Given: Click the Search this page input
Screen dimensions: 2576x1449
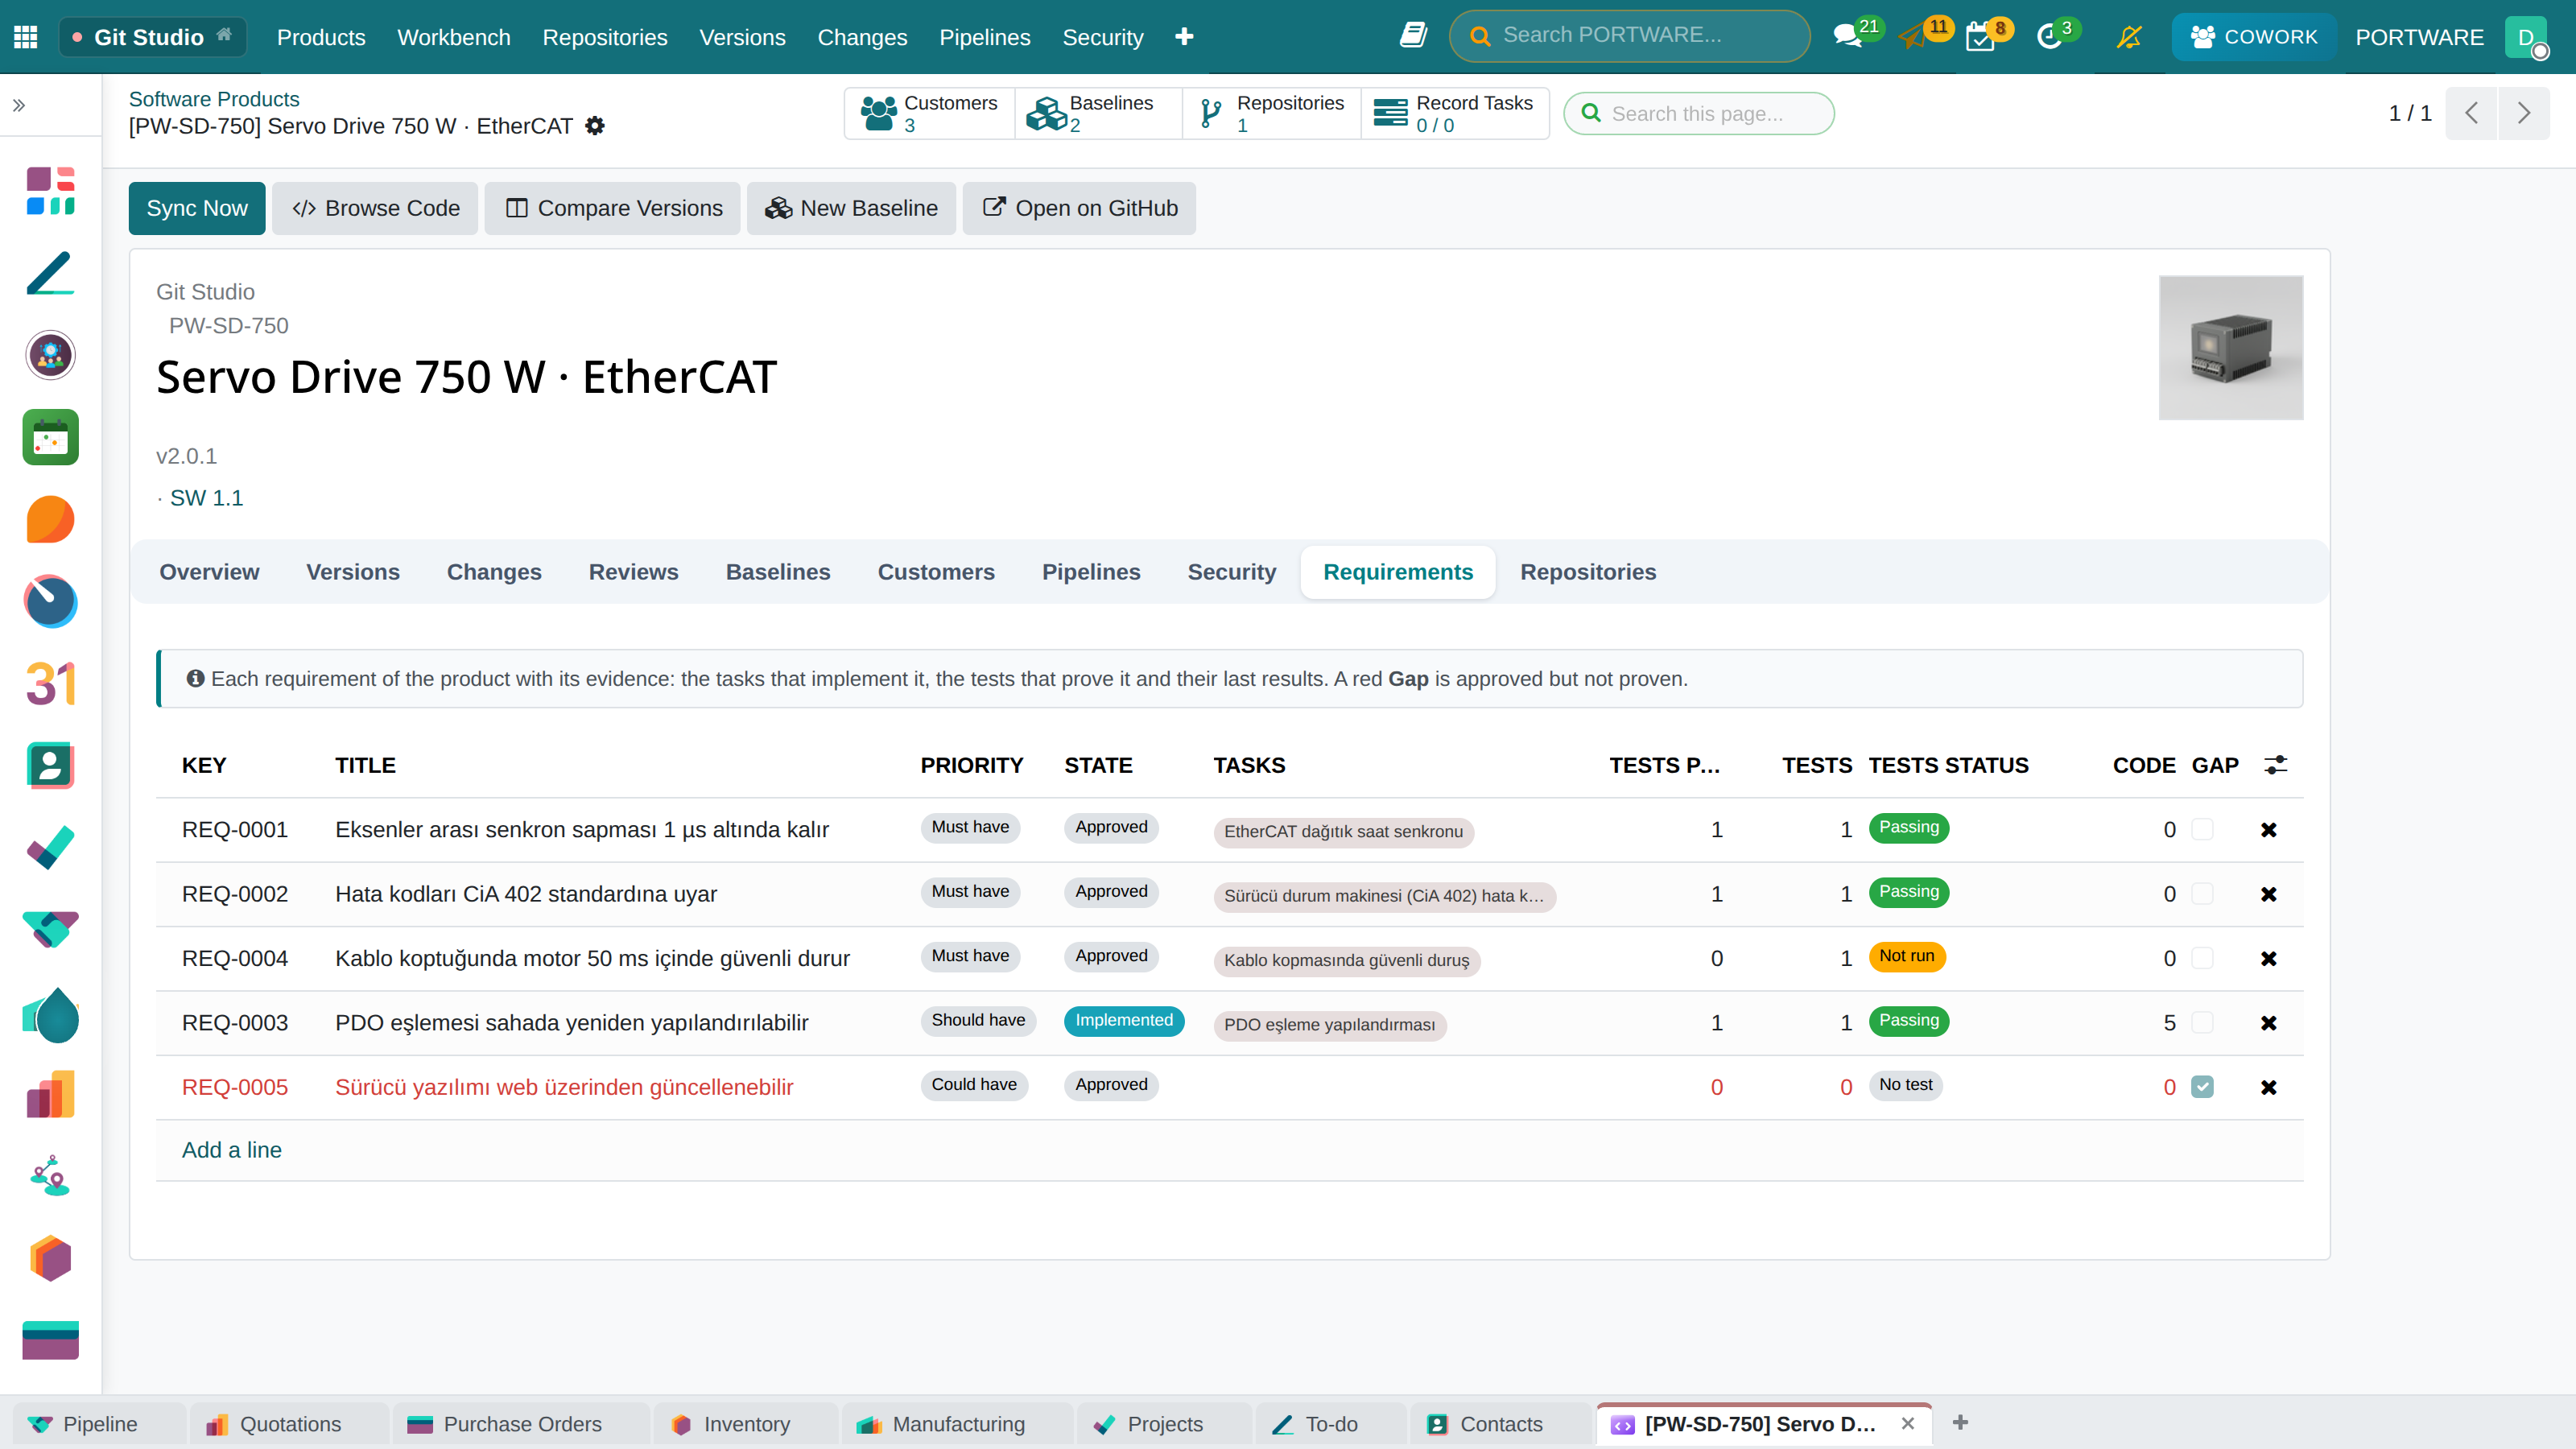Looking at the screenshot, I should (1699, 113).
